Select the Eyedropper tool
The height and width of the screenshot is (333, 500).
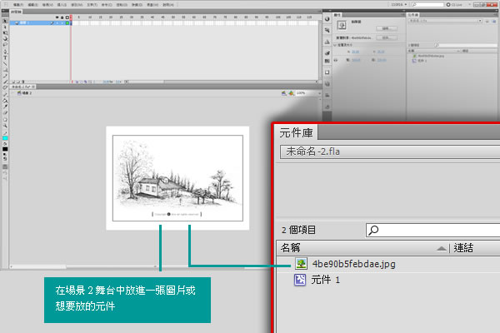[5, 107]
